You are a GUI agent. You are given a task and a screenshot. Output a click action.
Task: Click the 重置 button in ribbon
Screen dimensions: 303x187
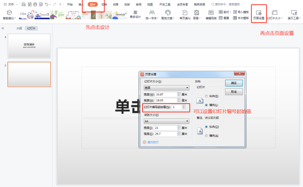(224, 18)
